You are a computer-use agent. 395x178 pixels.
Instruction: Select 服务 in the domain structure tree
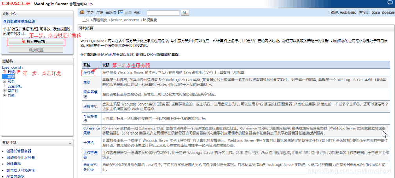(x=11, y=81)
